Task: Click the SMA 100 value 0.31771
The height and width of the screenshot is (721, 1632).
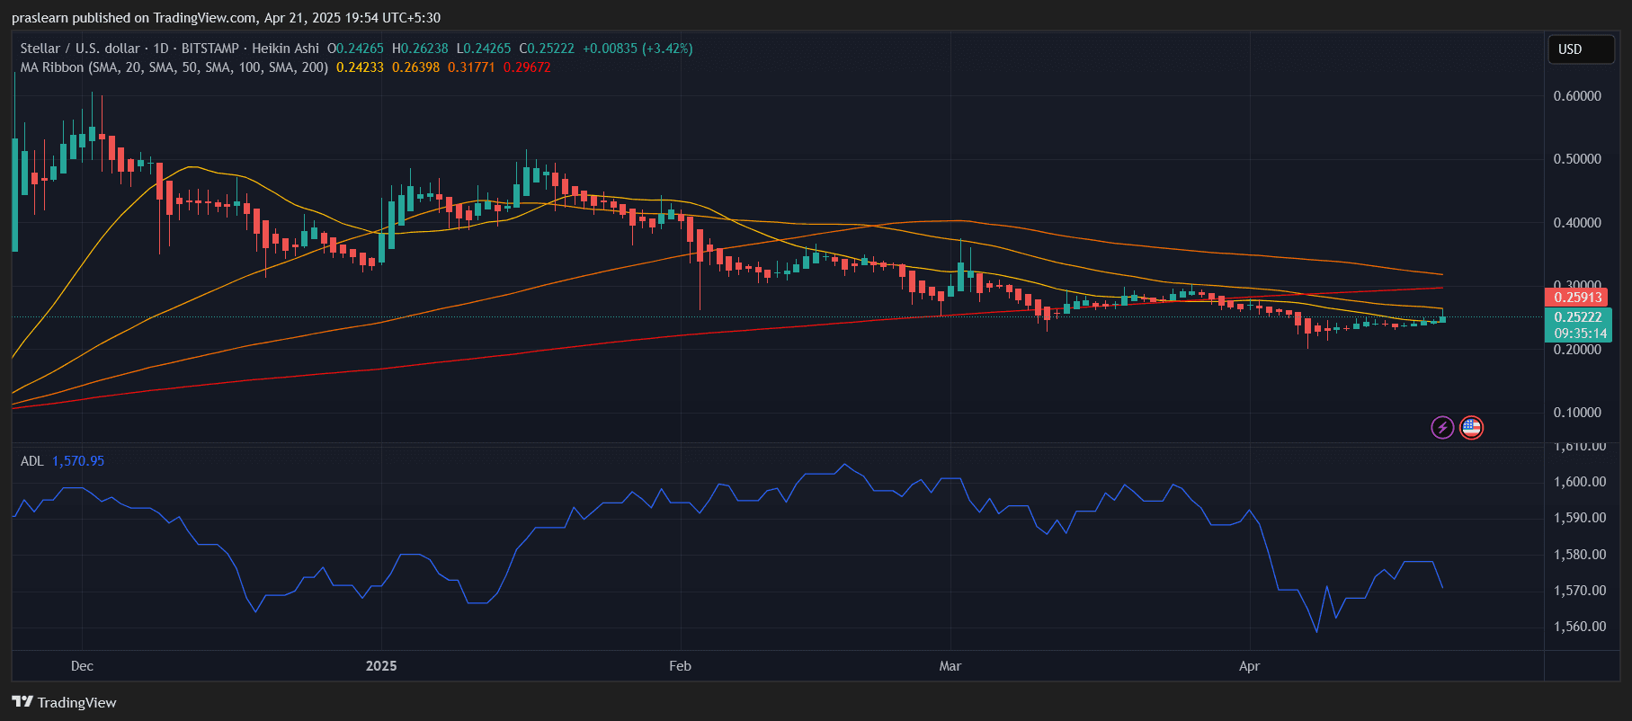Action: click(471, 67)
